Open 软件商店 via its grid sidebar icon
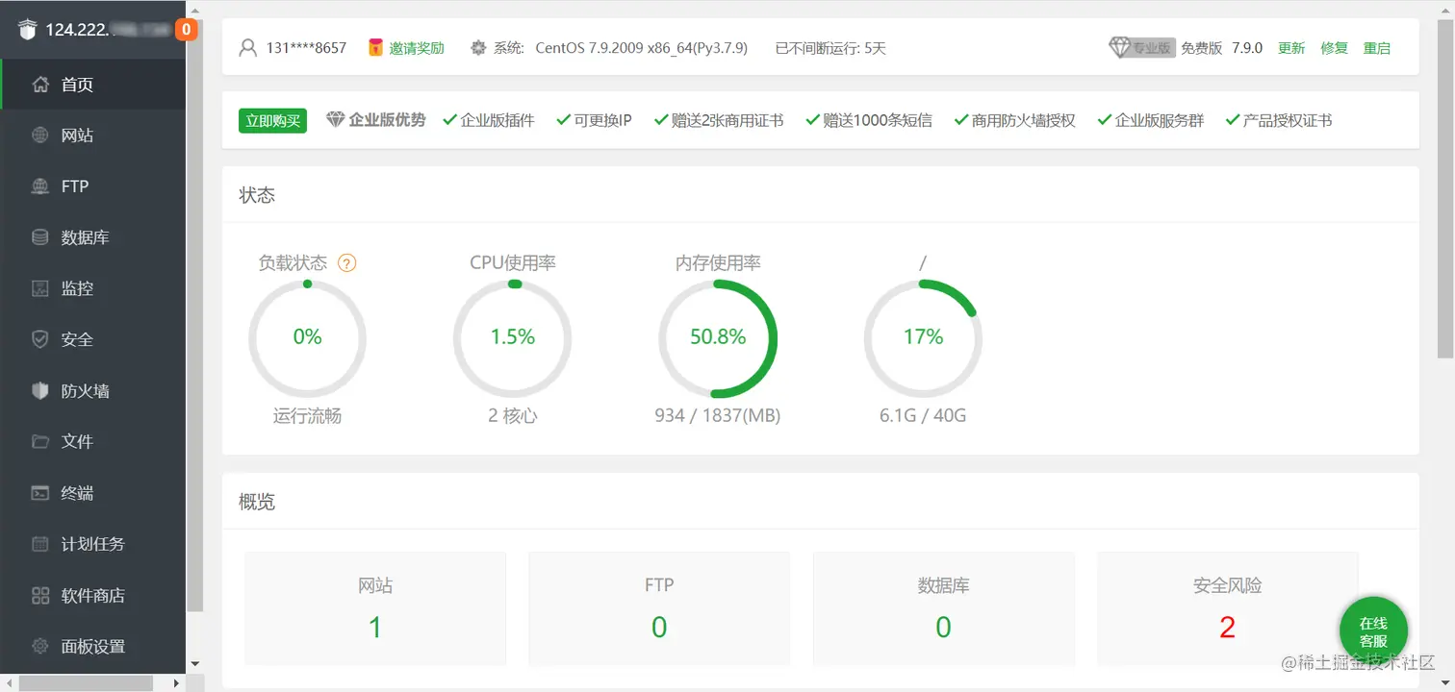This screenshot has height=692, width=1455. click(x=40, y=596)
